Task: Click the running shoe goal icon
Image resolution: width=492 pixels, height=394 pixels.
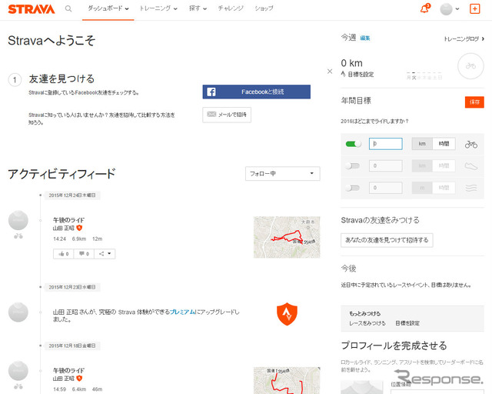Action: coord(471,166)
